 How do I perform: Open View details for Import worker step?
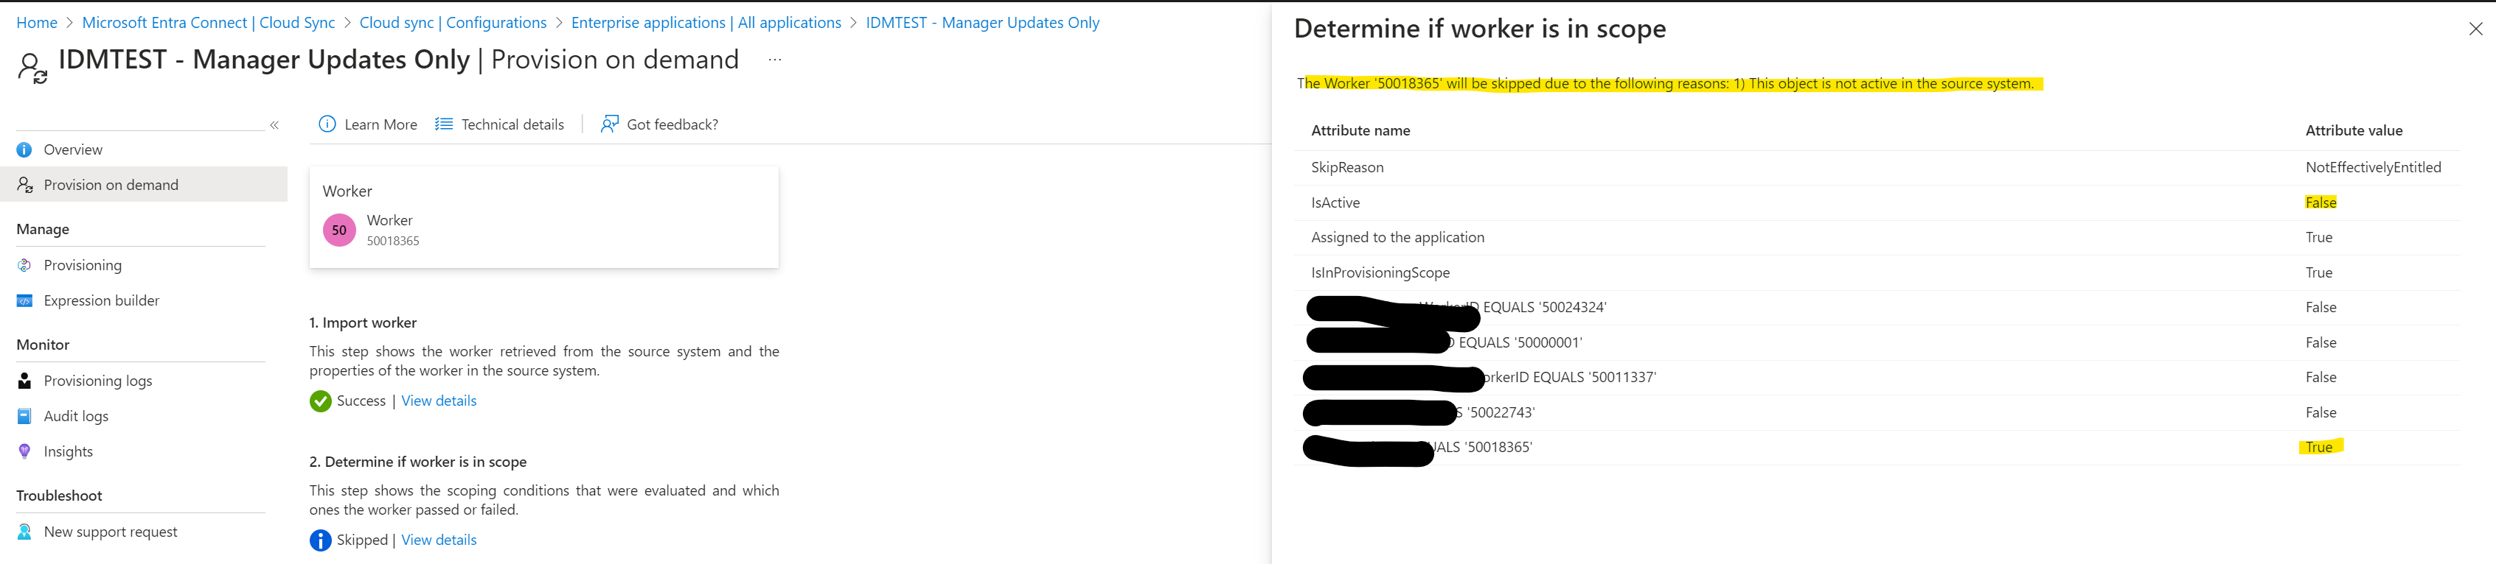439,401
